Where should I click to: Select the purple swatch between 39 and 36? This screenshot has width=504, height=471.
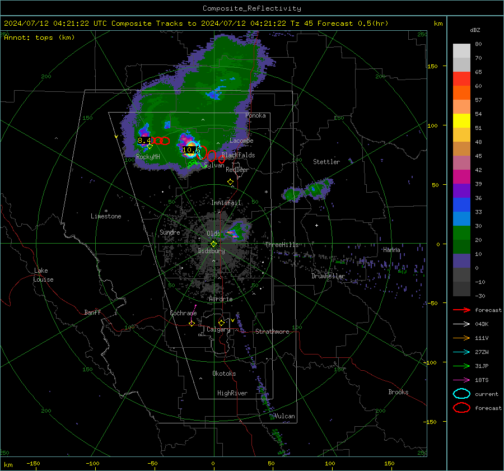[461, 191]
